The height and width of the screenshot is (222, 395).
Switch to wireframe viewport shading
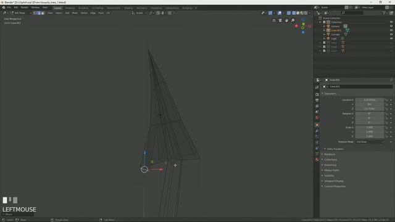point(294,13)
